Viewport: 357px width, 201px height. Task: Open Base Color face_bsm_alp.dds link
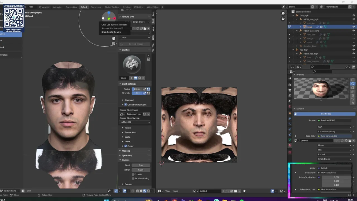[335, 136]
